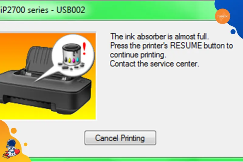Click the small blue dot near logo
243x162 pixels.
pos(233,32)
